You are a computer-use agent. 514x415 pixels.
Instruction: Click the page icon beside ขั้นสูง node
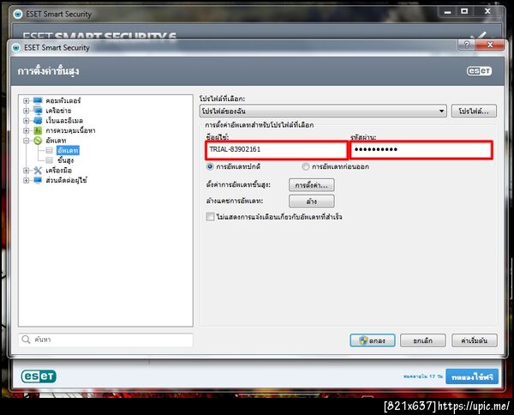(x=49, y=160)
